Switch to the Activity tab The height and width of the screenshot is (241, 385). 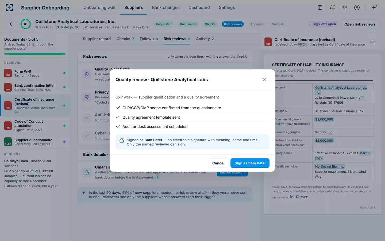[x=205, y=39]
